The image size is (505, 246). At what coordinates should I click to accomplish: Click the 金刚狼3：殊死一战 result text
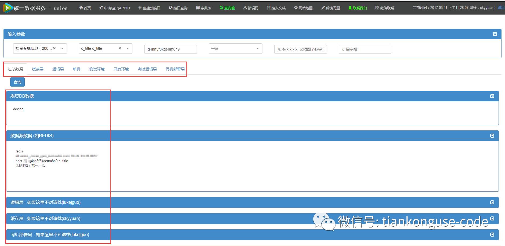[x=30, y=166]
